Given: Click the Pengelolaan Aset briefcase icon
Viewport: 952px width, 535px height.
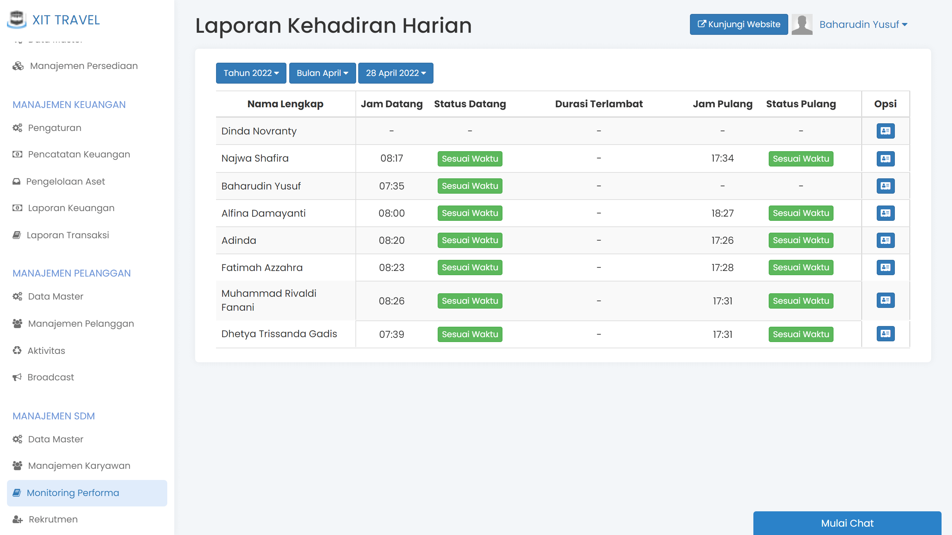Looking at the screenshot, I should coord(17,181).
